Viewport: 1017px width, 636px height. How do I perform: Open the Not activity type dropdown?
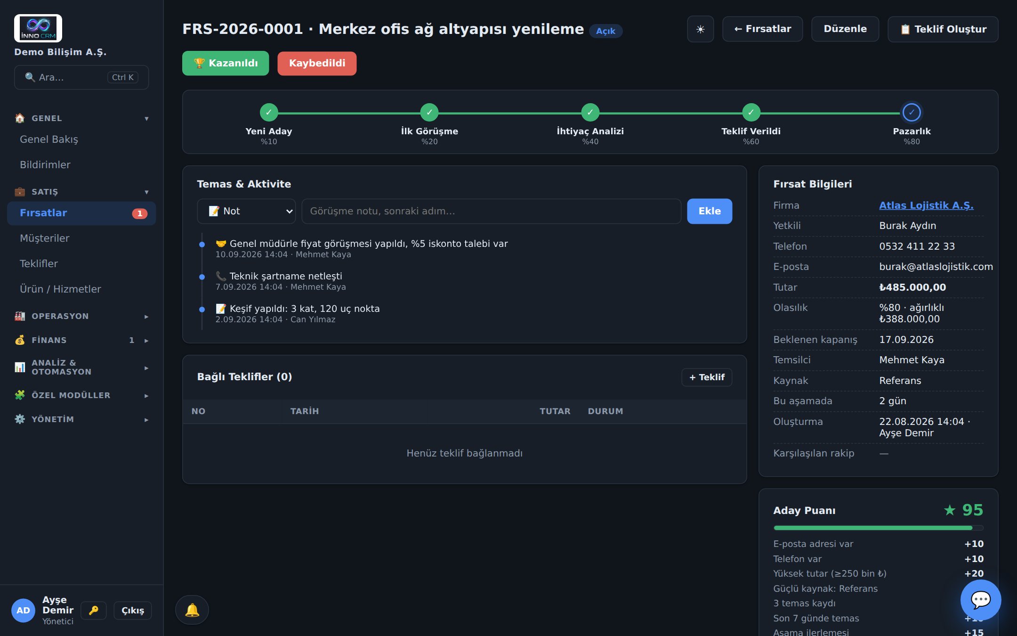tap(246, 211)
